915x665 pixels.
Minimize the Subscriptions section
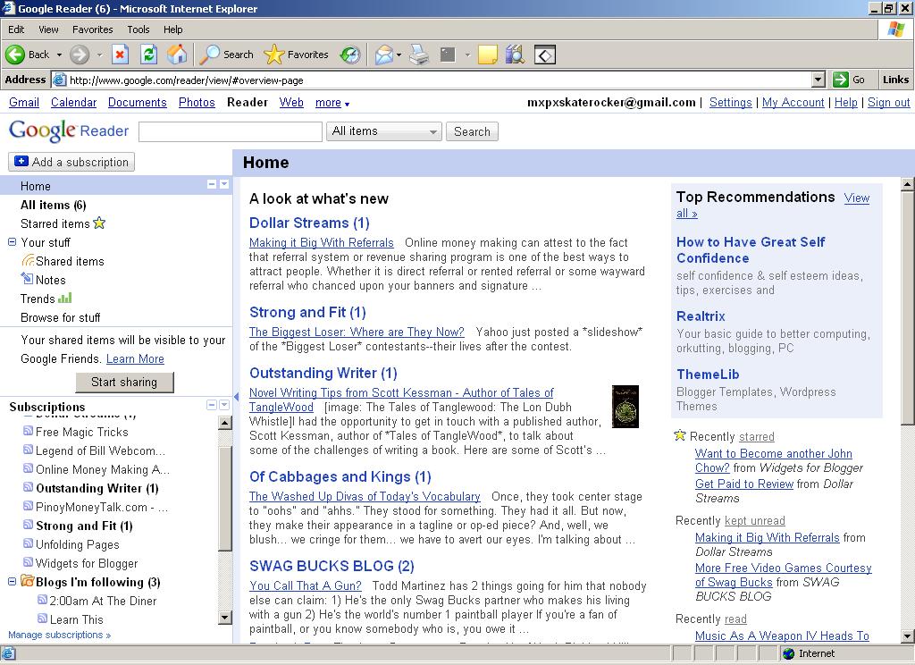(x=212, y=405)
